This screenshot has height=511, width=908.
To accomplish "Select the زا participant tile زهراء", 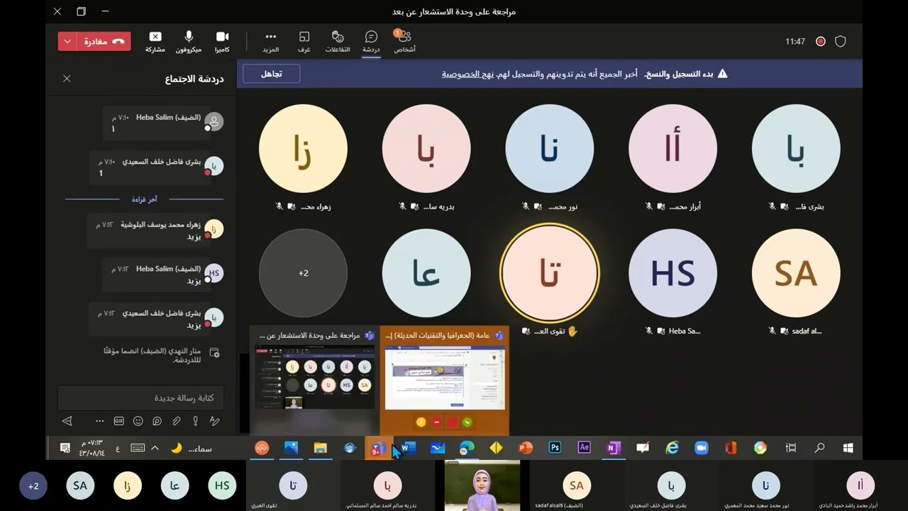I will click(x=303, y=149).
